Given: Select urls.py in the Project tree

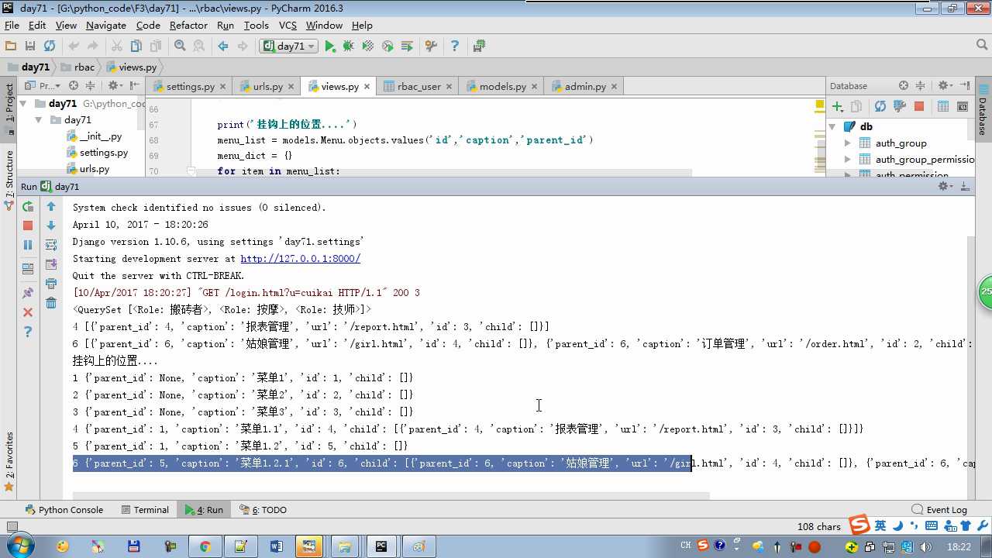Looking at the screenshot, I should pos(88,169).
